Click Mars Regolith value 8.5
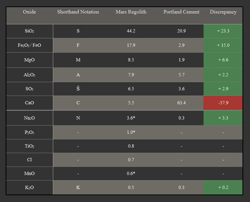 (x=131, y=60)
